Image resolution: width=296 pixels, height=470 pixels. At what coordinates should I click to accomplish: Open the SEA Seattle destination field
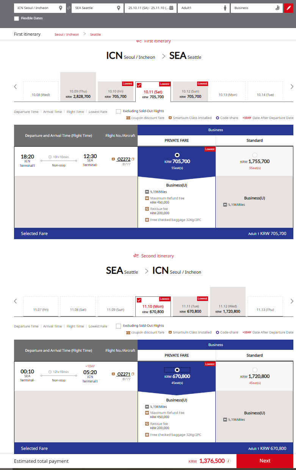point(97,8)
